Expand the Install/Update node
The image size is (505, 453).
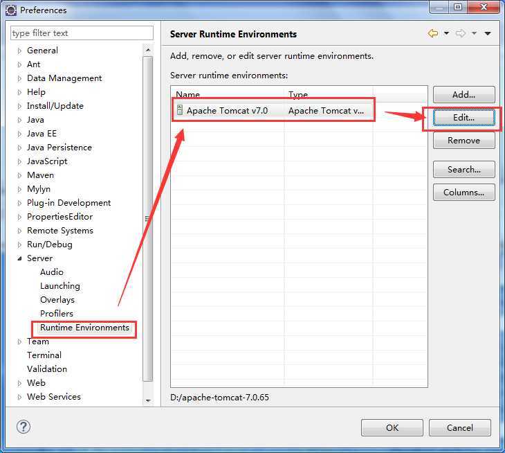pyautogui.click(x=19, y=107)
